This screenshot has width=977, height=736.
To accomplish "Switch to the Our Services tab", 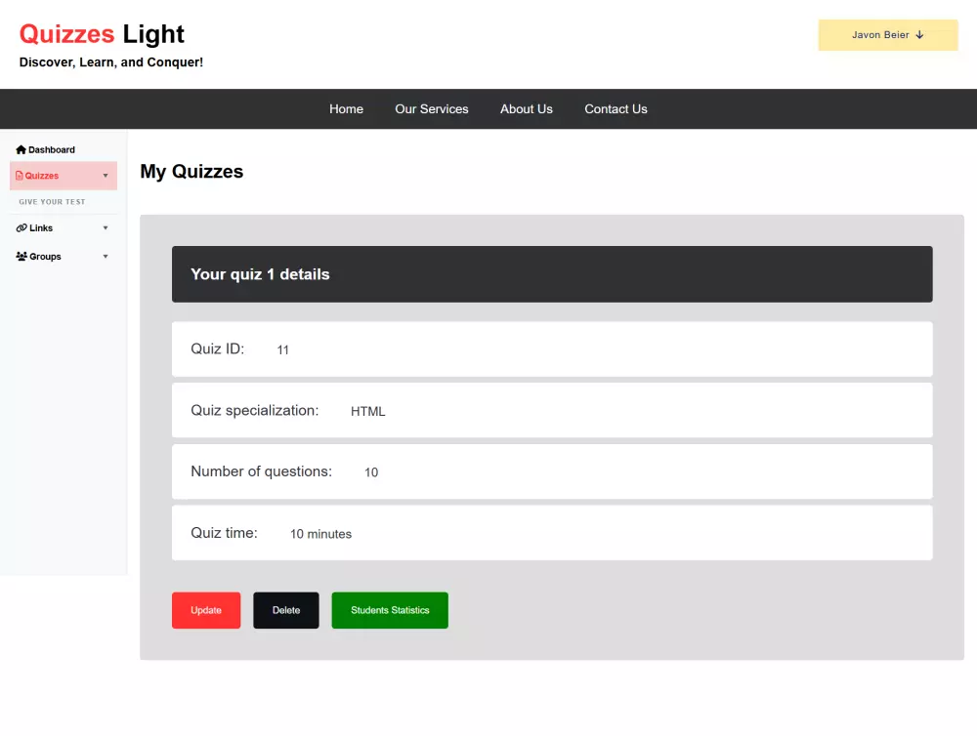I will pos(431,108).
